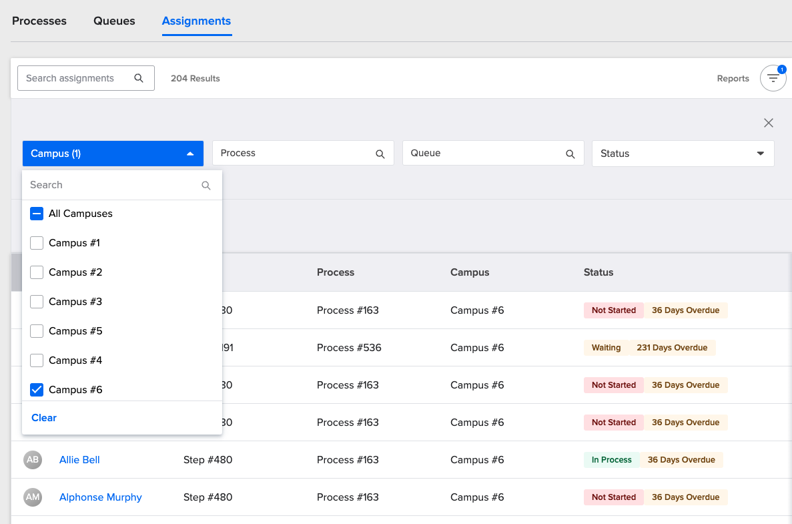Click the Clear link in the Campus dropdown
This screenshot has width=792, height=524.
click(x=43, y=417)
